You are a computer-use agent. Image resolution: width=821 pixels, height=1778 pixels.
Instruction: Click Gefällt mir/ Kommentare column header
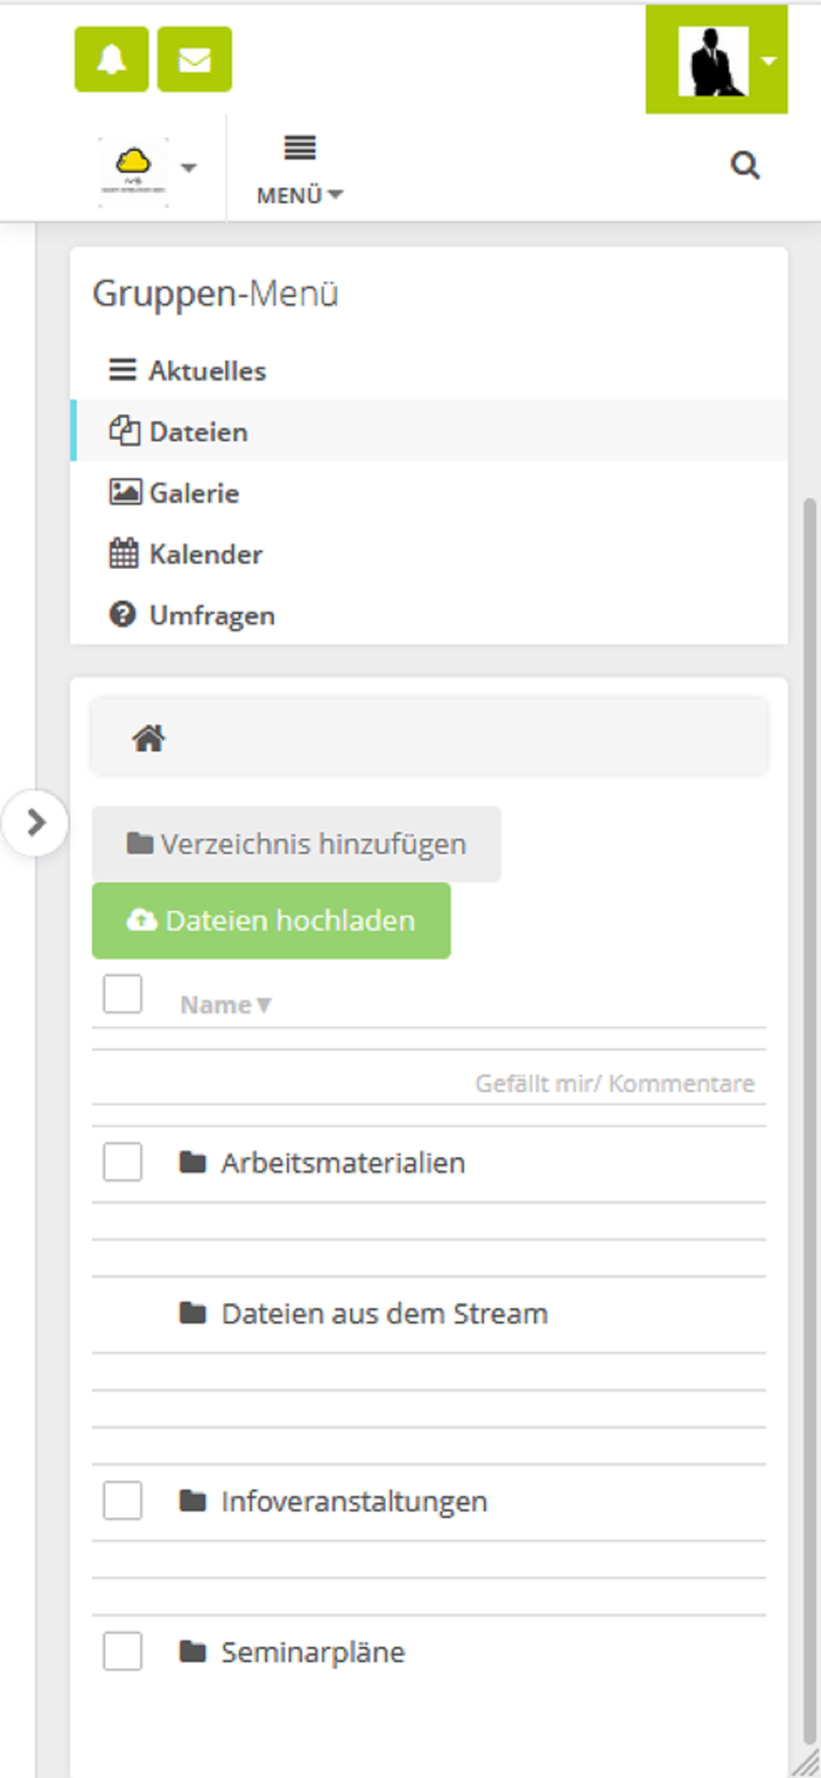pos(614,1083)
